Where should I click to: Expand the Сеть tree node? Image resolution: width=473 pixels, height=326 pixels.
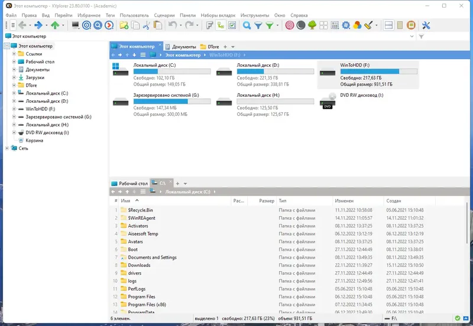7,148
